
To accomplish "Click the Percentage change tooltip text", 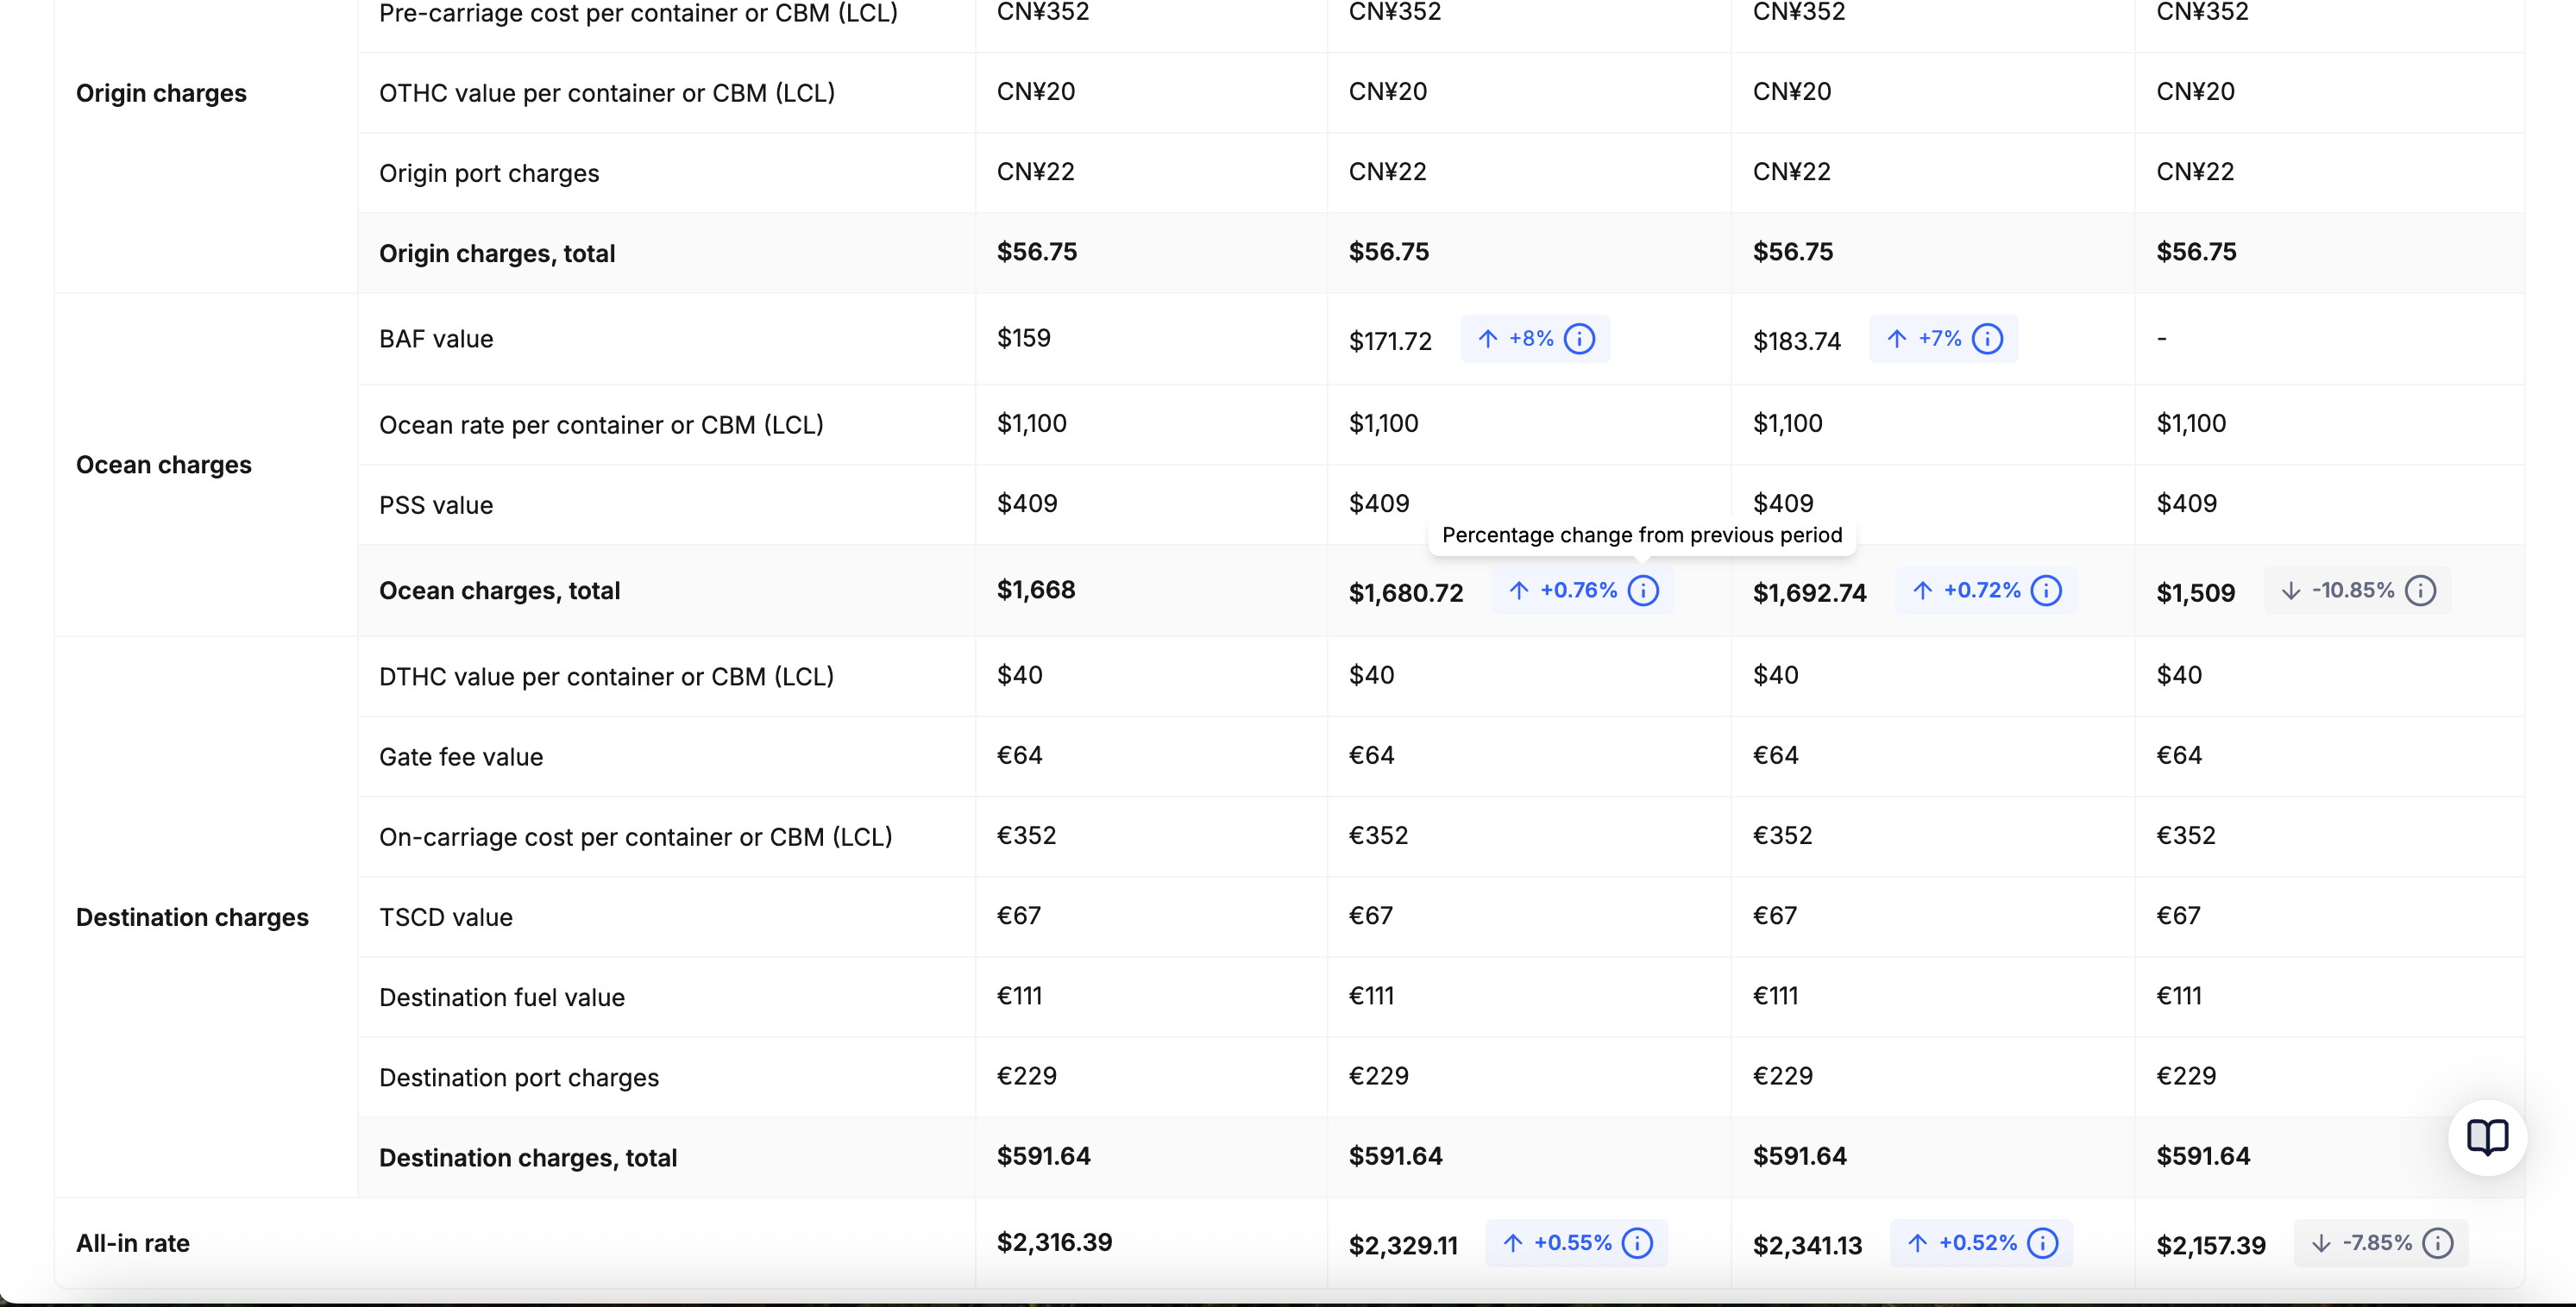I will (x=1642, y=535).
